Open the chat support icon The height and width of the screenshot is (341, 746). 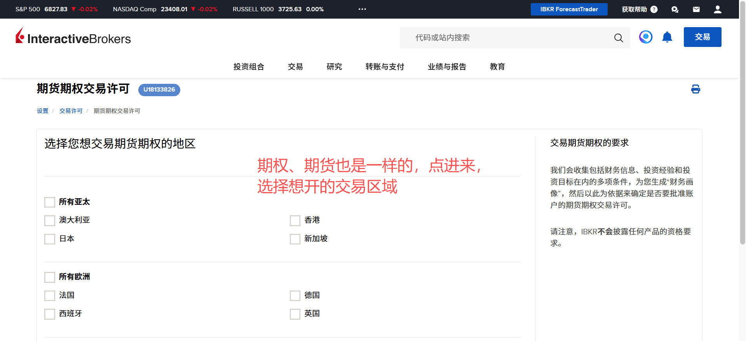(x=675, y=9)
